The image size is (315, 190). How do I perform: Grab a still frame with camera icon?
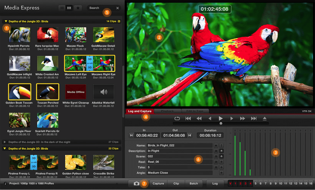[136, 183]
